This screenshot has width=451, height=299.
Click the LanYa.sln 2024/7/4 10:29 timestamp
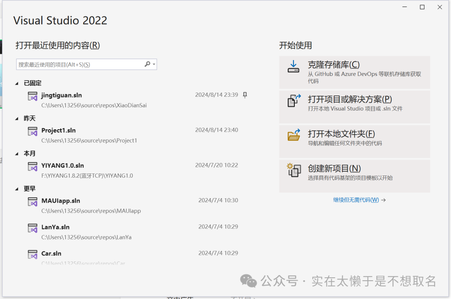pyautogui.click(x=218, y=226)
